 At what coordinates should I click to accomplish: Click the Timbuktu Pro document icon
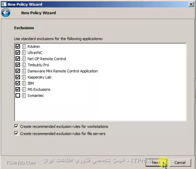[24, 65]
